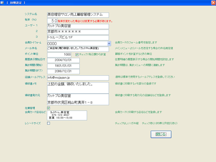Click the 会員カードのフォーム番号 description text
This screenshot has height=162, width=216.
136,43
